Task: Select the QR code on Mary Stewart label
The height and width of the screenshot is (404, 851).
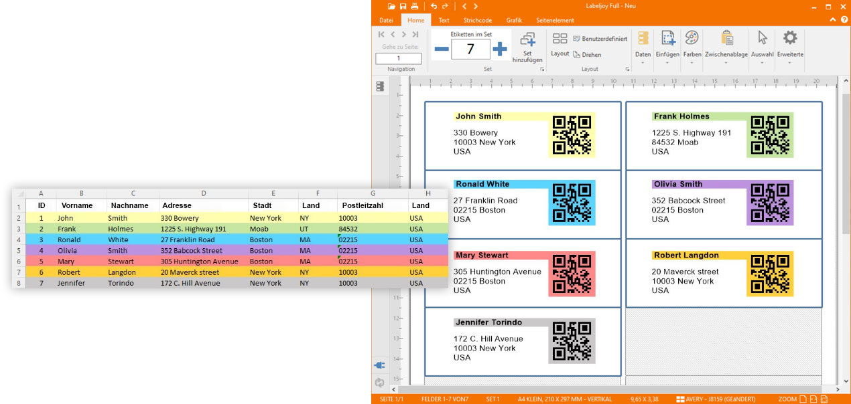Action: pyautogui.click(x=572, y=274)
